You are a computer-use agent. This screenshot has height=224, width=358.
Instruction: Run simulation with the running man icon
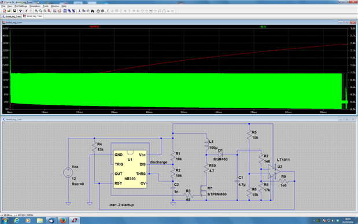(26, 11)
